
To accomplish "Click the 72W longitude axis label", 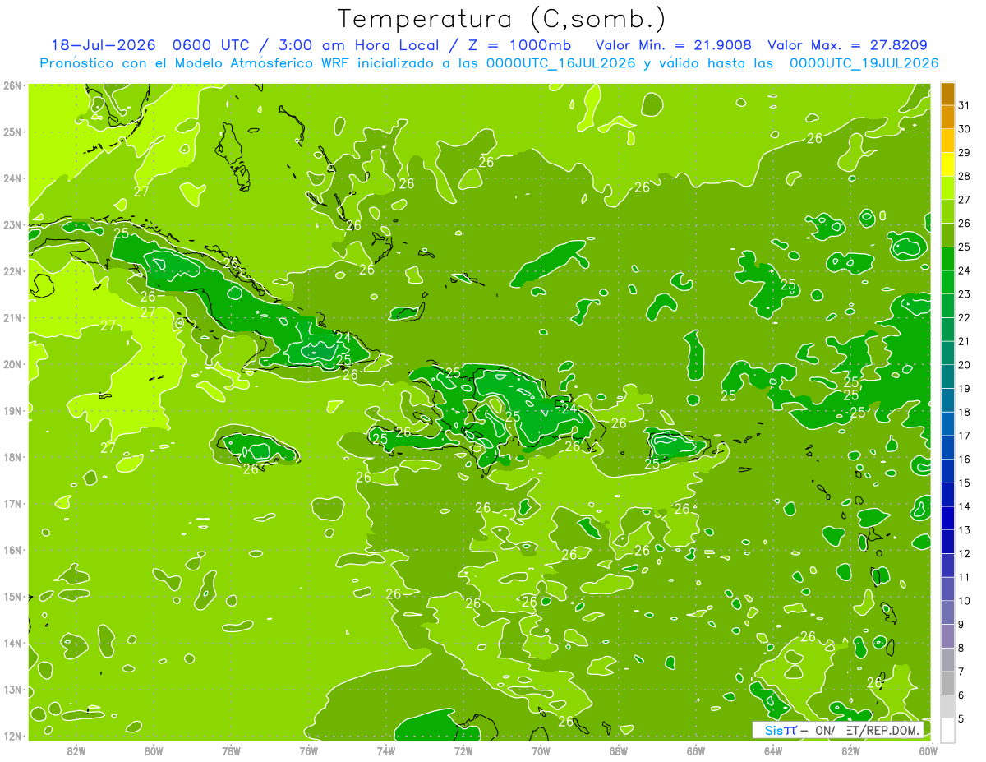I will click(463, 750).
